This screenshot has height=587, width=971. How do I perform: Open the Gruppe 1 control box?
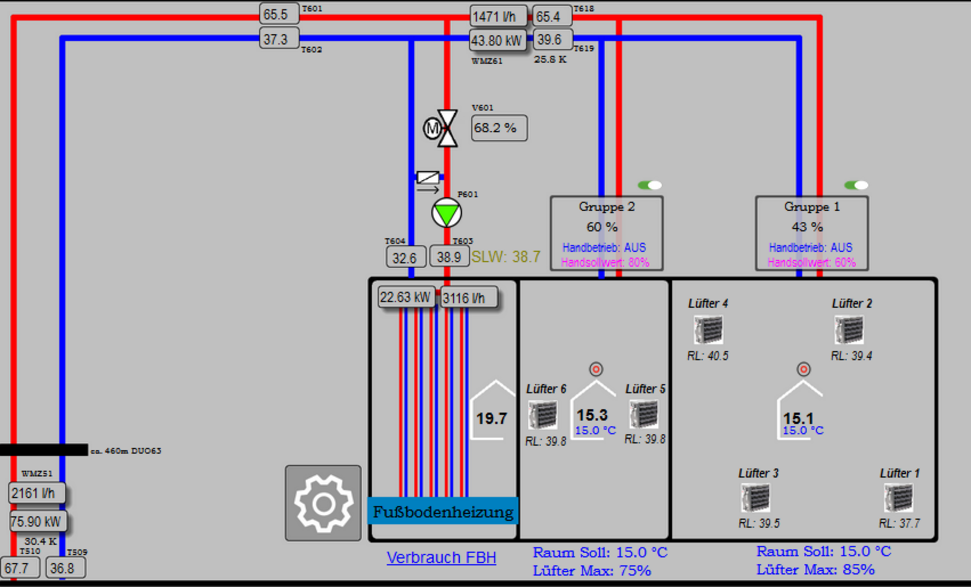[x=812, y=233]
